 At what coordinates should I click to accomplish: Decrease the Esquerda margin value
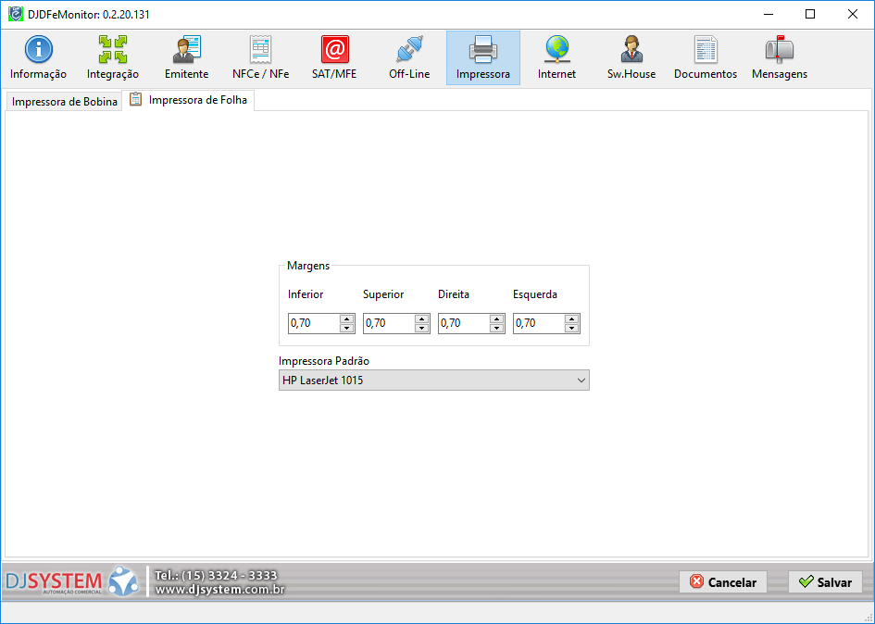[x=571, y=328]
